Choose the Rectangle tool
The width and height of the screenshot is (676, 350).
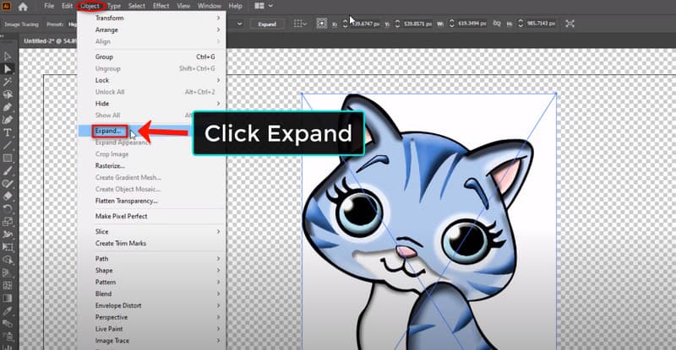pyautogui.click(x=8, y=158)
